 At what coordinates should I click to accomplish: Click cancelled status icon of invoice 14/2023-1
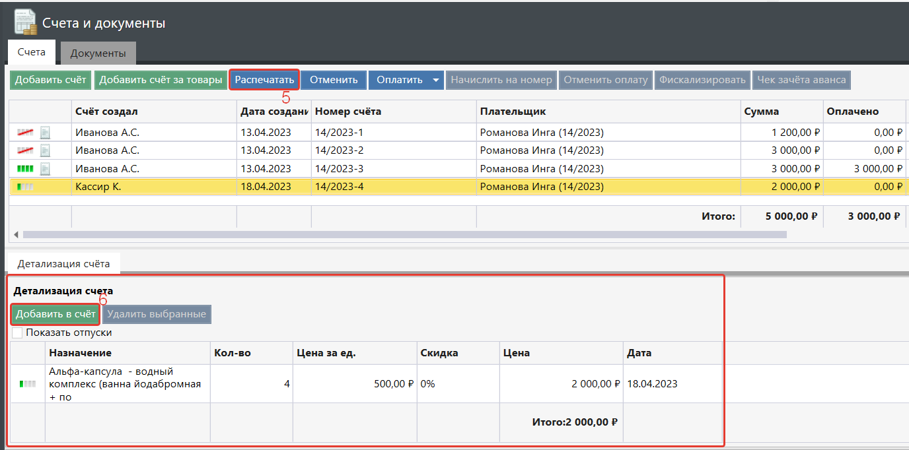tap(25, 133)
